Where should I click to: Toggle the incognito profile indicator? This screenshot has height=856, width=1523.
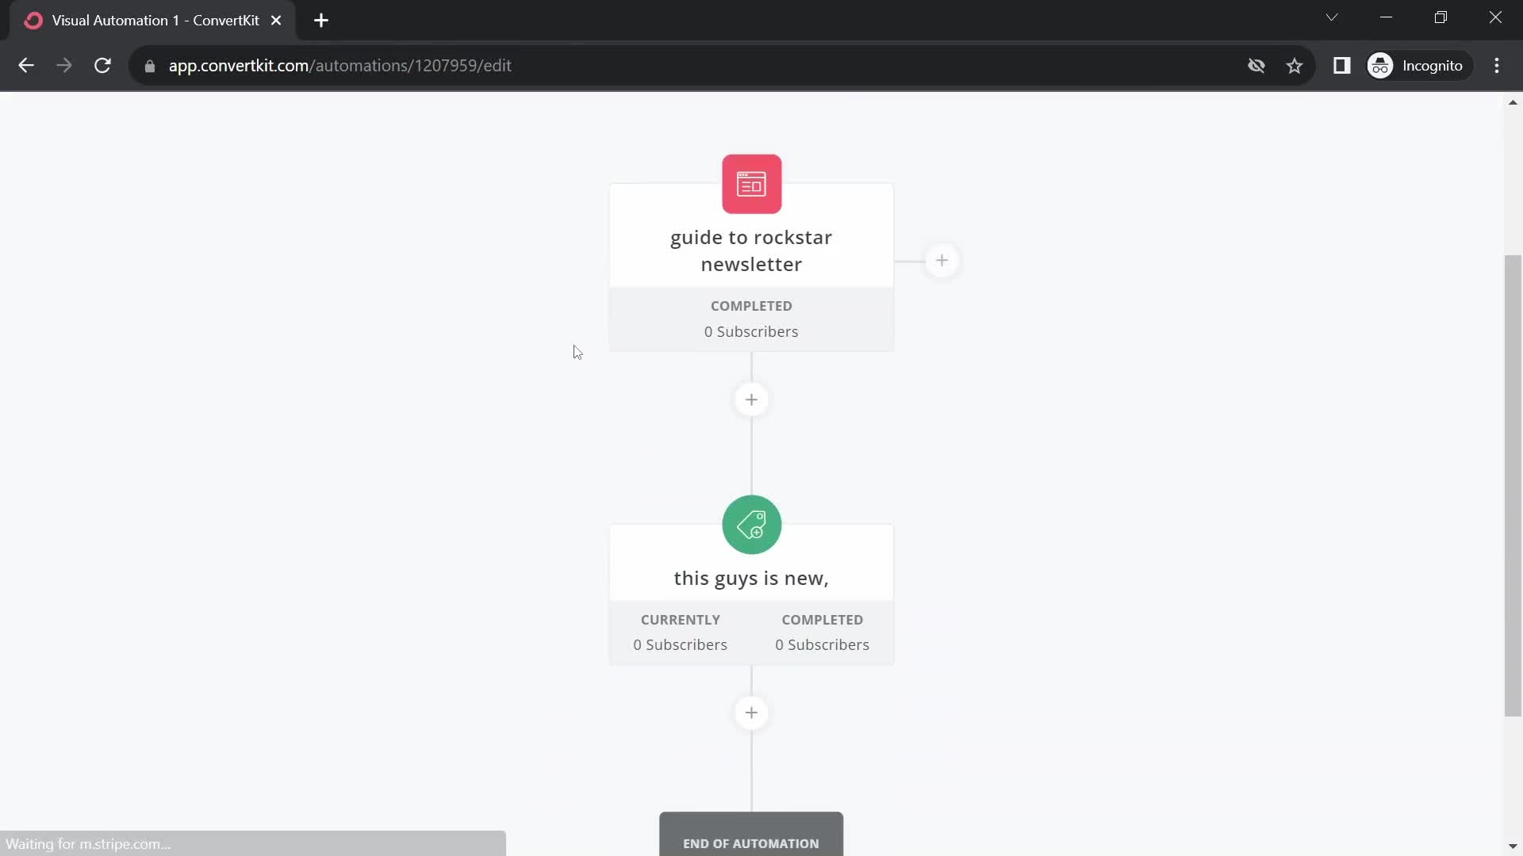[x=1418, y=65]
